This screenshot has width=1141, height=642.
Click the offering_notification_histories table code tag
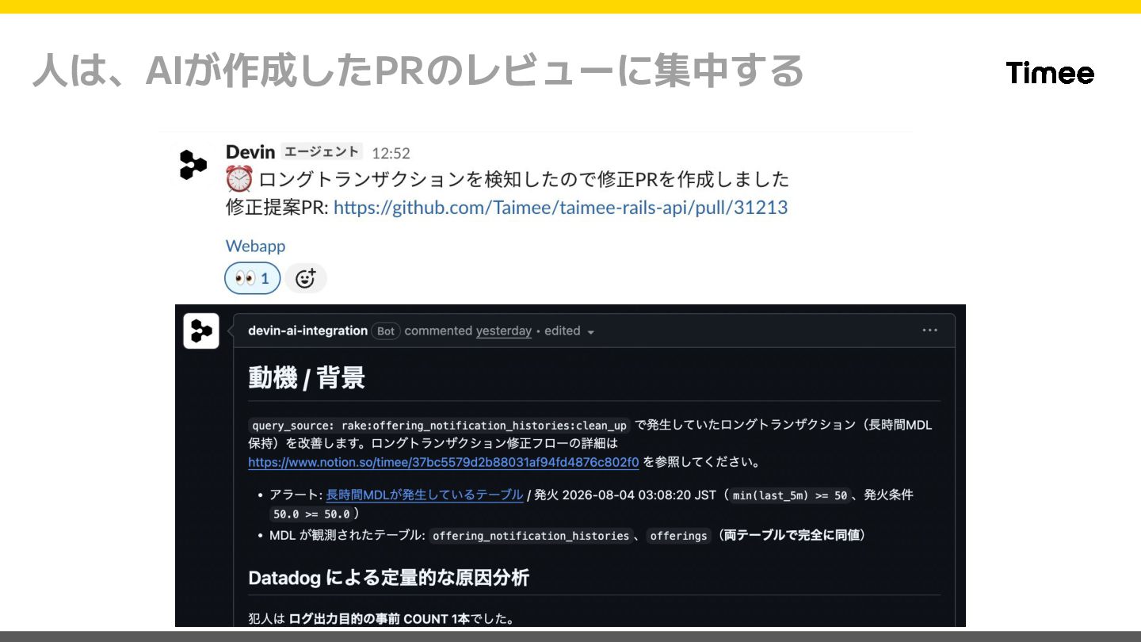tap(531, 536)
